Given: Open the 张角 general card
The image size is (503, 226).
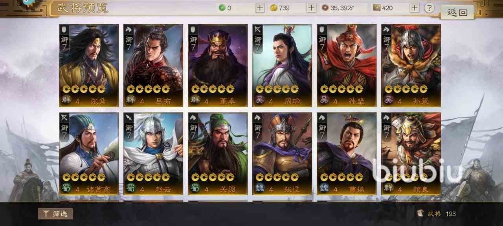Looking at the screenshot, I should (x=89, y=66).
